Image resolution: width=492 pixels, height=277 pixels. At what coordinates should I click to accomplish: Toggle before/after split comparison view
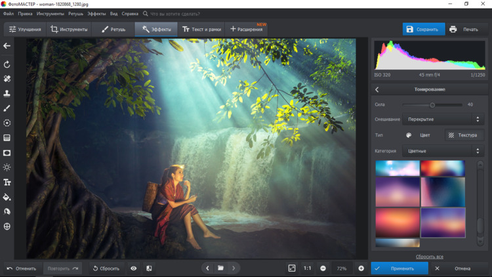pos(149,268)
